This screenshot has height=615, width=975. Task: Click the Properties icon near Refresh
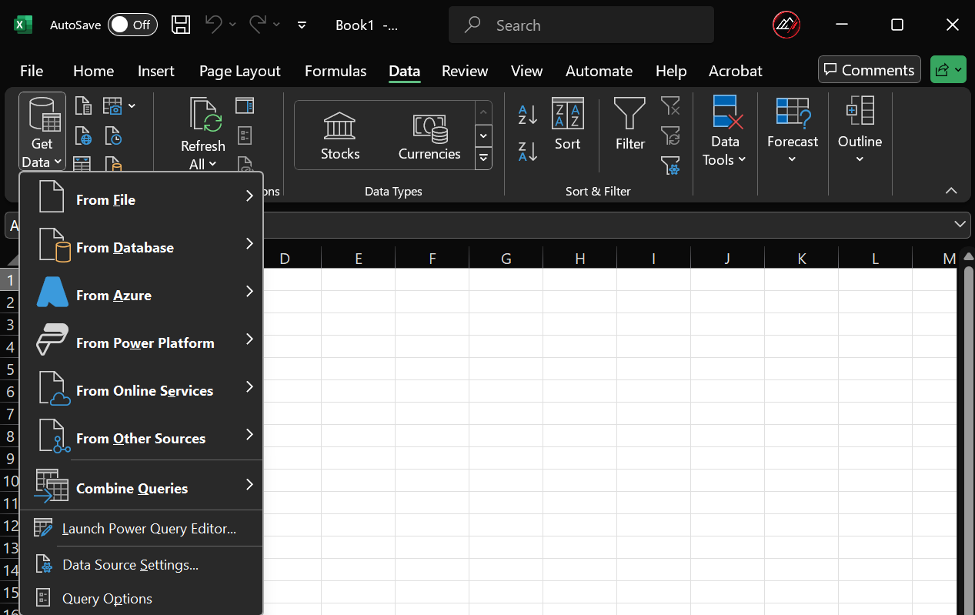(245, 136)
